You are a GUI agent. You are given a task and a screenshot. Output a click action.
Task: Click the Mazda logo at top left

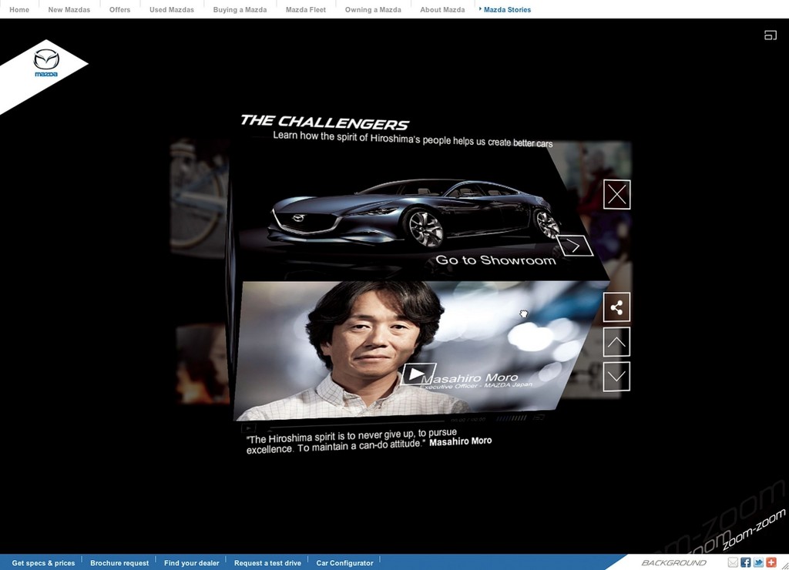[x=45, y=63]
